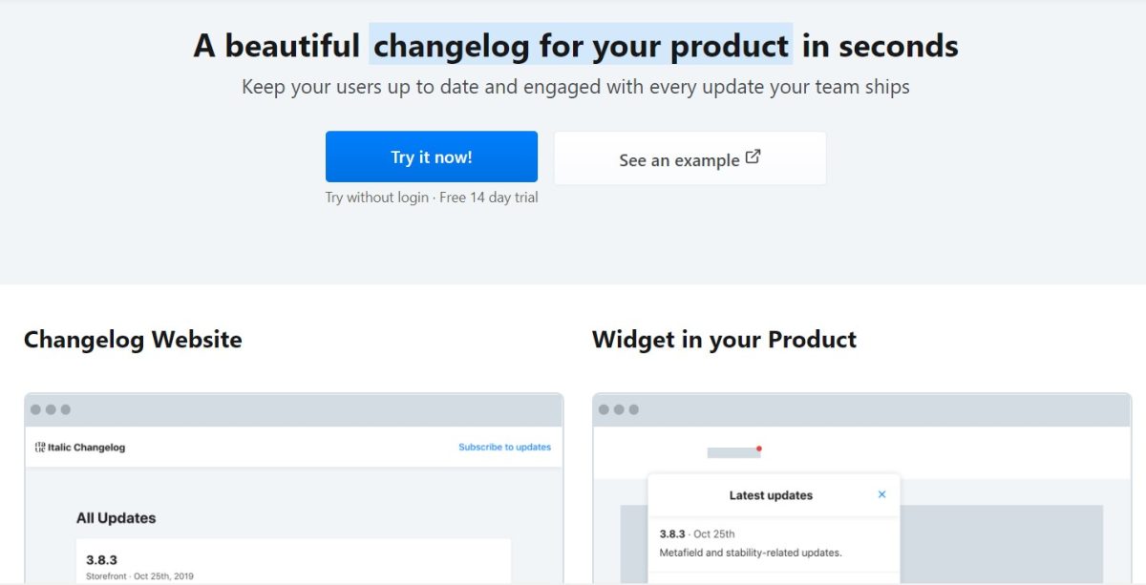
Task: Click first gray dot in Widget preview window
Action: (604, 409)
